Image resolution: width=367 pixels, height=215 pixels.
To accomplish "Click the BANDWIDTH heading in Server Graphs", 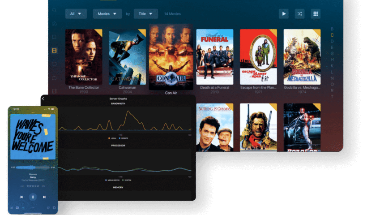I will 118,103.
